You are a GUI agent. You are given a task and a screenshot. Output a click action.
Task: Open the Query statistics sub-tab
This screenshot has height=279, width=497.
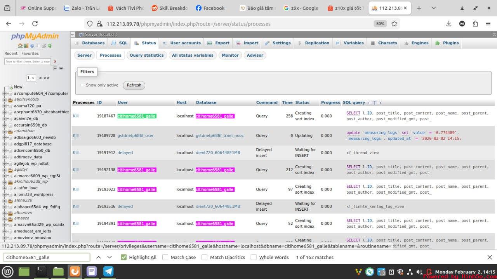146,55
